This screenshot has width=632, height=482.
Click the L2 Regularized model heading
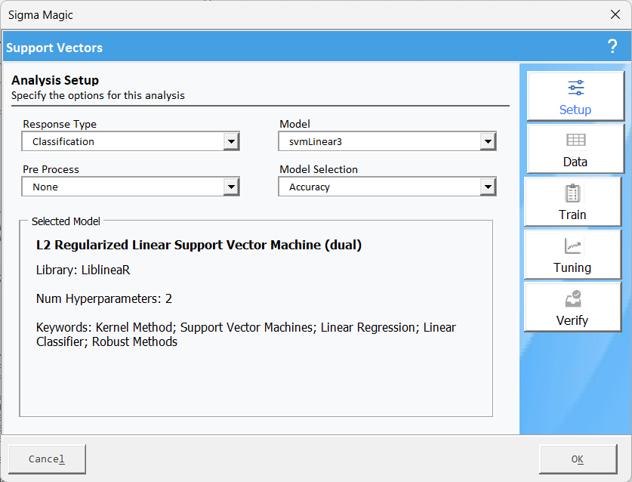tap(199, 246)
